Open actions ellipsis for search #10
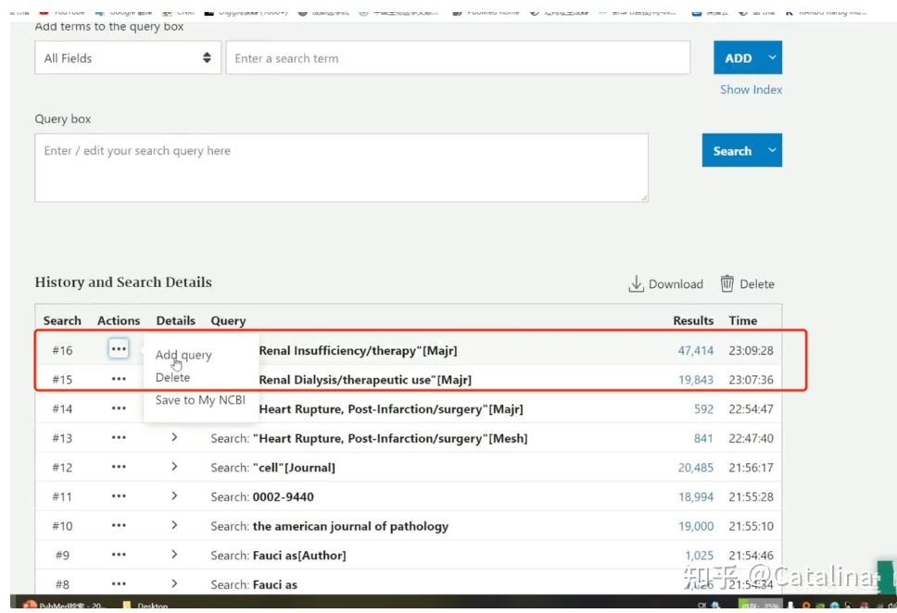Image resolution: width=897 pixels, height=613 pixels. (119, 526)
